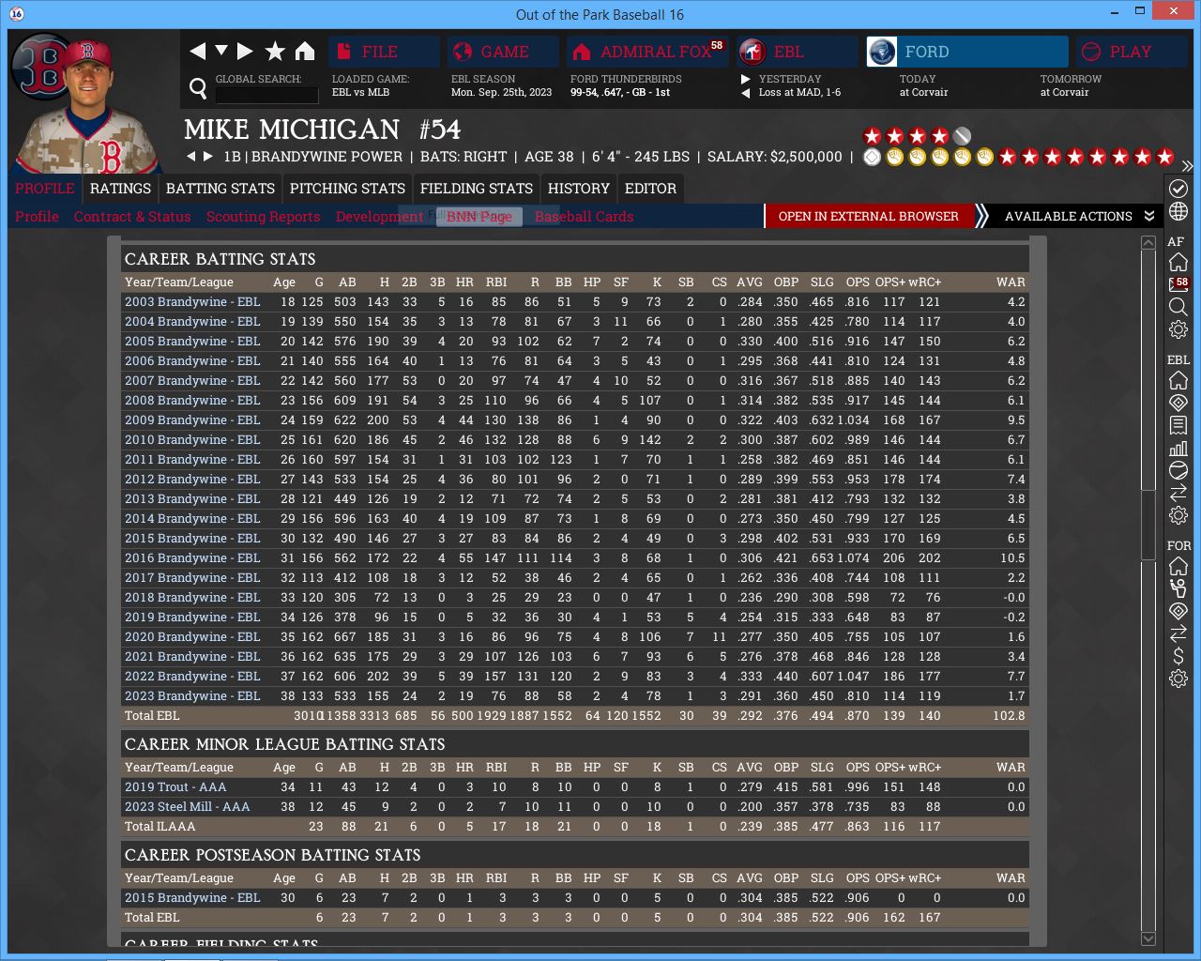Click the Global Search input field
This screenshot has width=1201, height=961.
(x=266, y=95)
